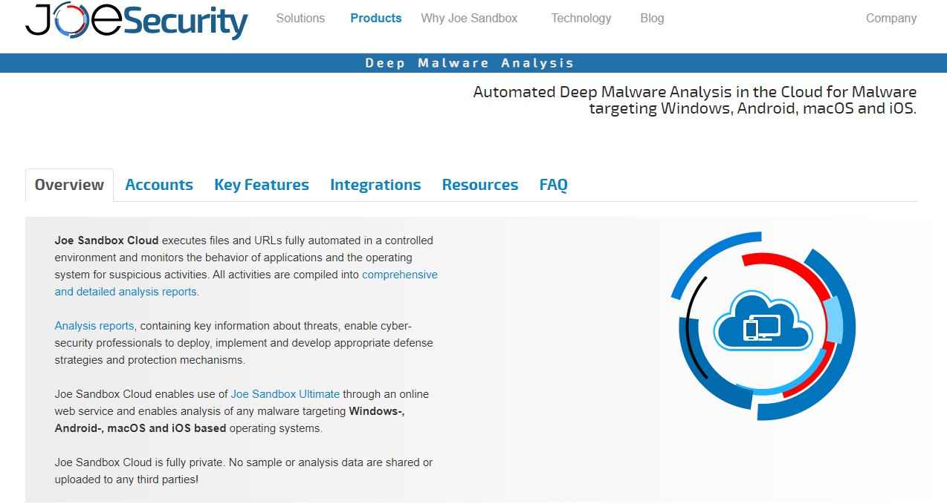This screenshot has width=947, height=504.
Task: Switch to the FAQ tab
Action: (554, 185)
